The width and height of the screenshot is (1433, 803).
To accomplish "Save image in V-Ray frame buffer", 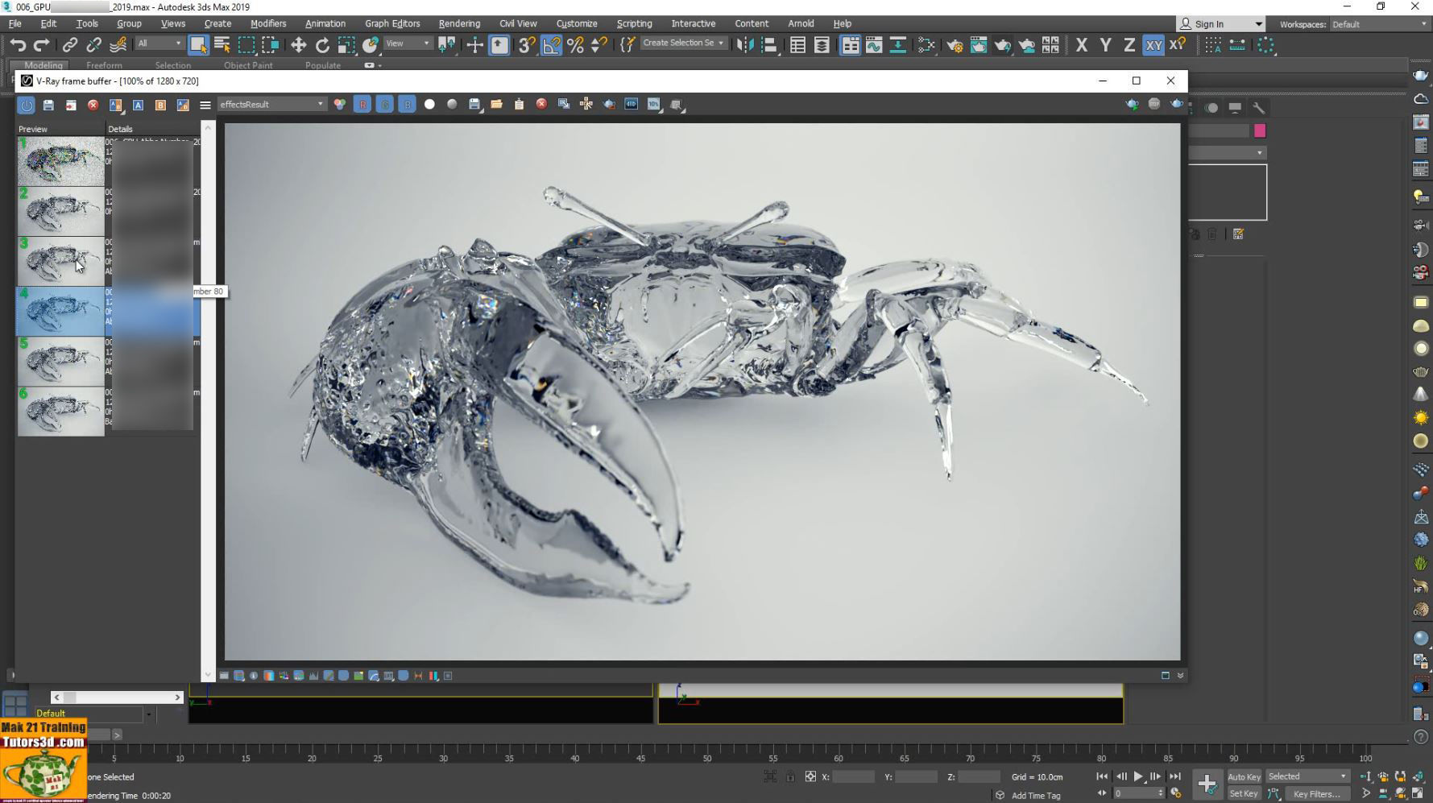I will point(474,104).
